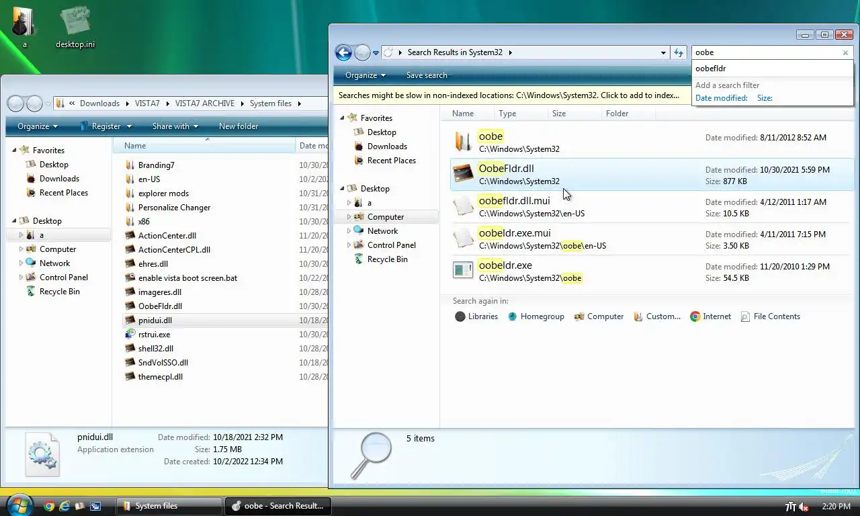Search again in File Contents
This screenshot has height=516, width=860.
pyautogui.click(x=770, y=316)
